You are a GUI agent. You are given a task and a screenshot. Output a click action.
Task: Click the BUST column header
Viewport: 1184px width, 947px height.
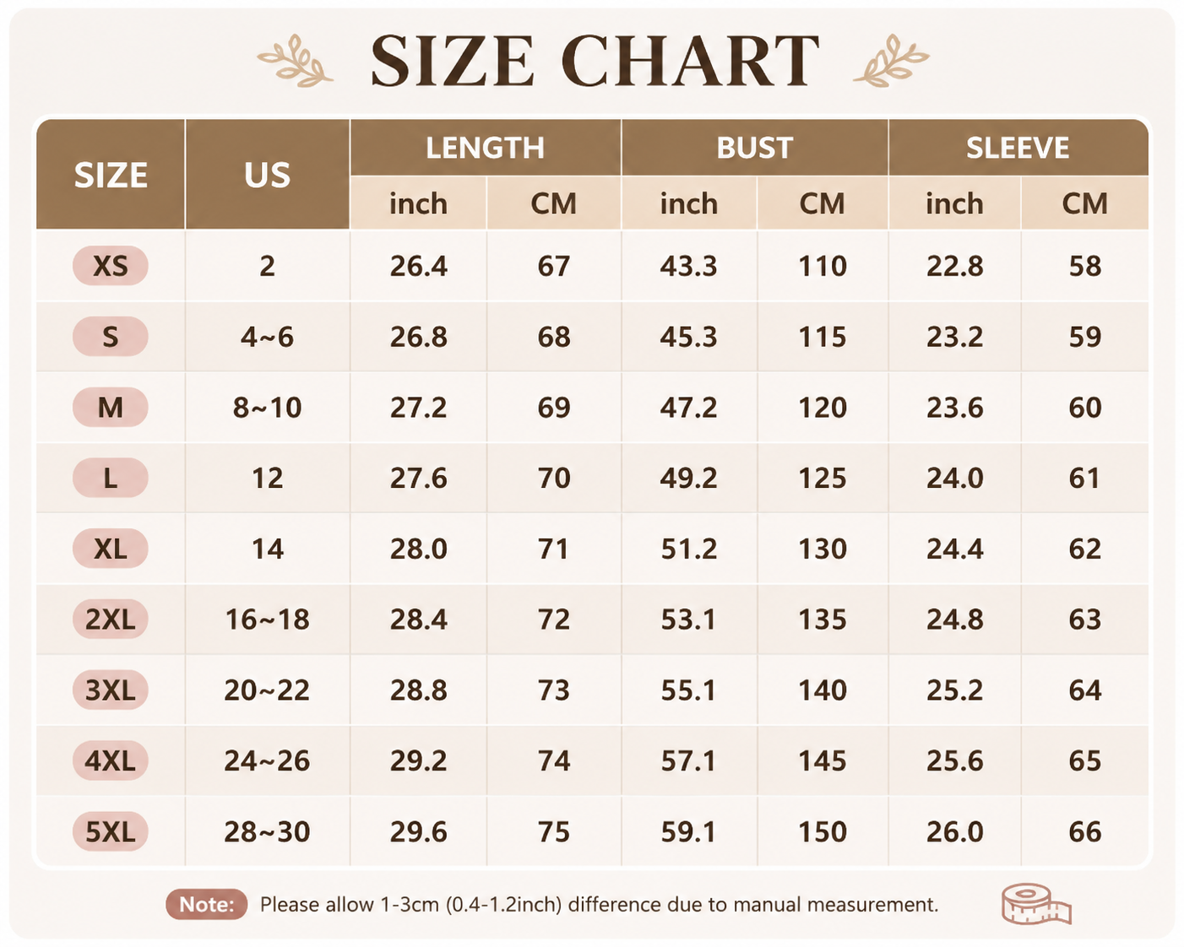755,148
